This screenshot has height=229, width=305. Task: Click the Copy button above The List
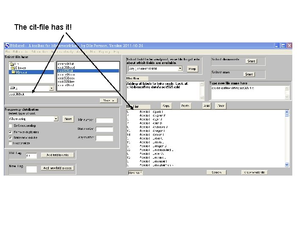[x=166, y=106]
